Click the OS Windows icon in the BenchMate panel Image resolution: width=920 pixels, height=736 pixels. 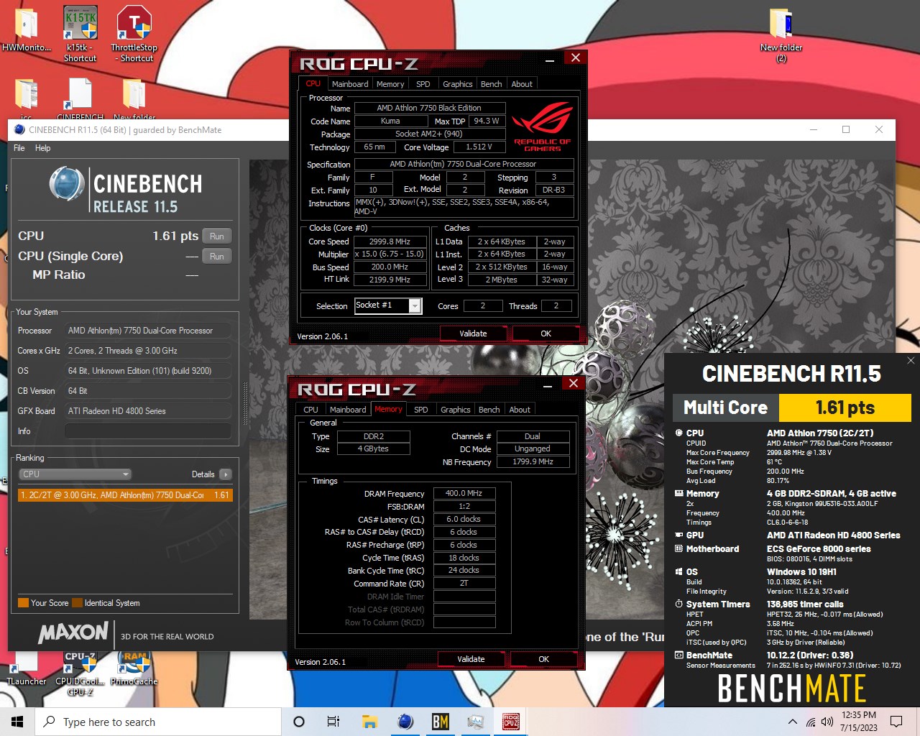(678, 572)
